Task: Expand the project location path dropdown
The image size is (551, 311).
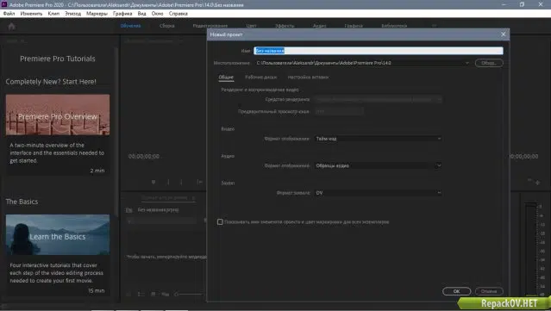Action: pos(467,63)
